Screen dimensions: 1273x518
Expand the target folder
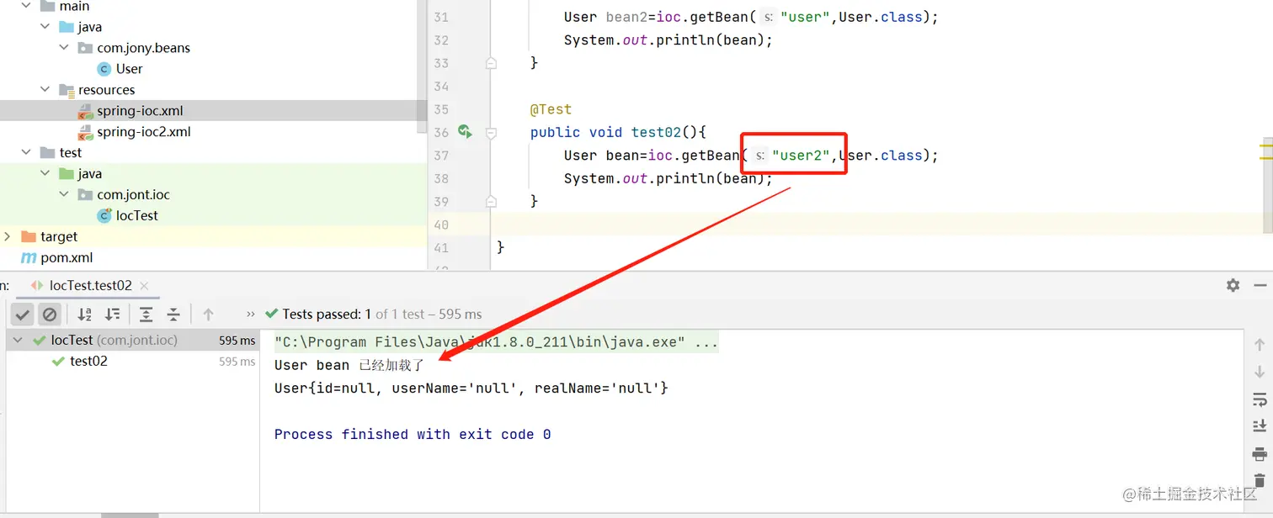8,237
